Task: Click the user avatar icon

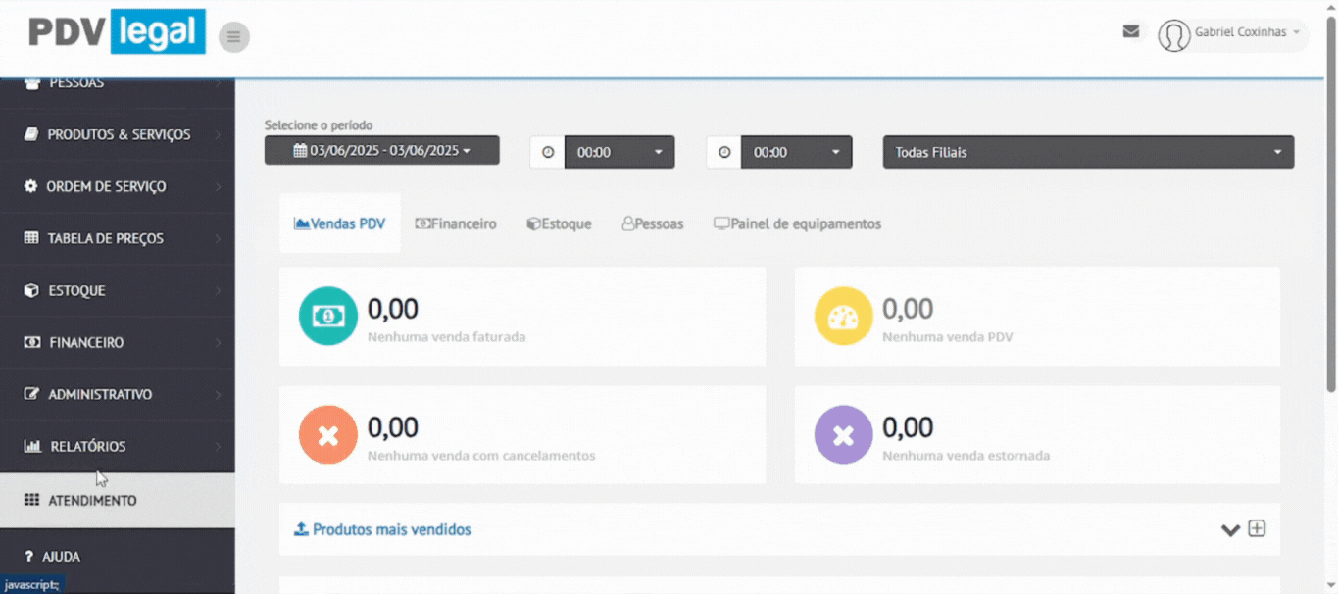Action: point(1173,35)
